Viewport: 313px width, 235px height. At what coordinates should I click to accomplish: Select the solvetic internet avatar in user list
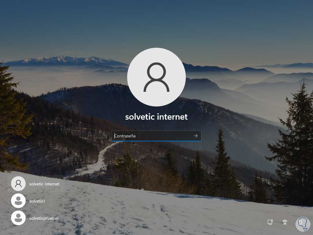point(18,184)
